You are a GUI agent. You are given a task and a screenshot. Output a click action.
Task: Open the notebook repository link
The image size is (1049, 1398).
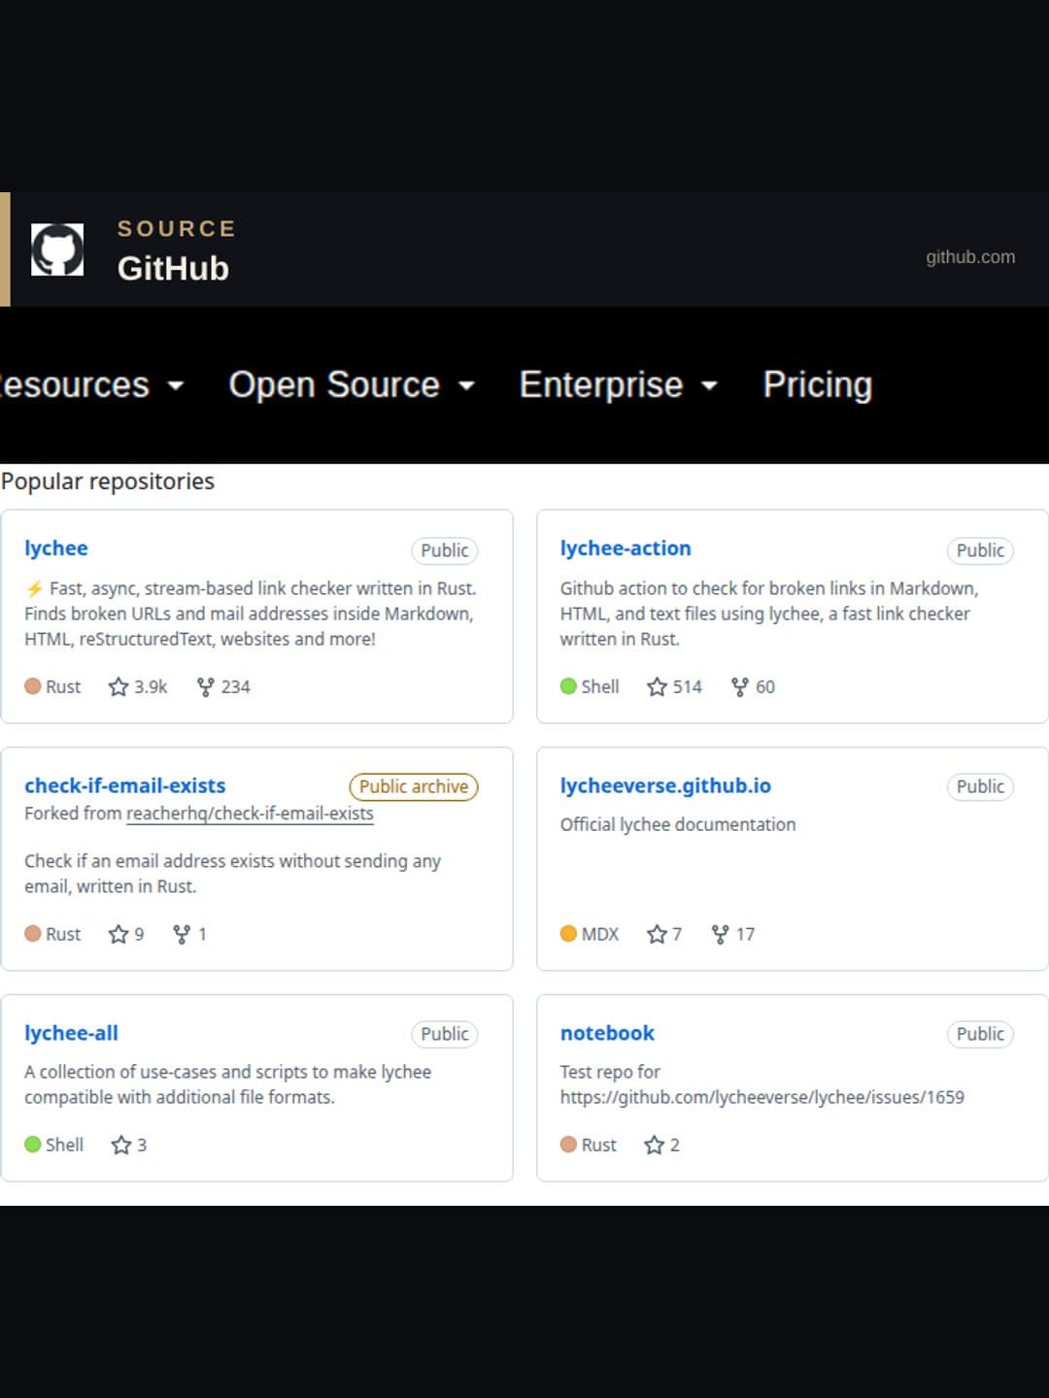(x=607, y=1034)
